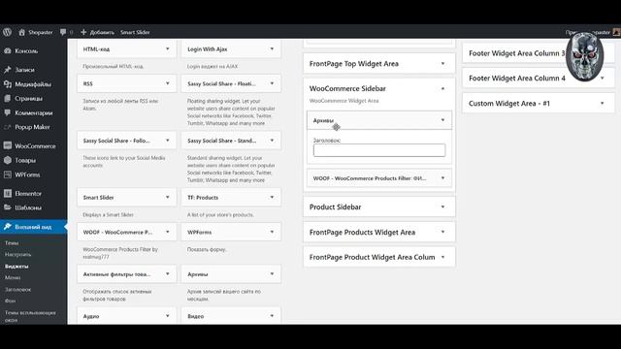The image size is (621, 349).
Task: Expand the Login With Ajax widget
Action: (272, 49)
